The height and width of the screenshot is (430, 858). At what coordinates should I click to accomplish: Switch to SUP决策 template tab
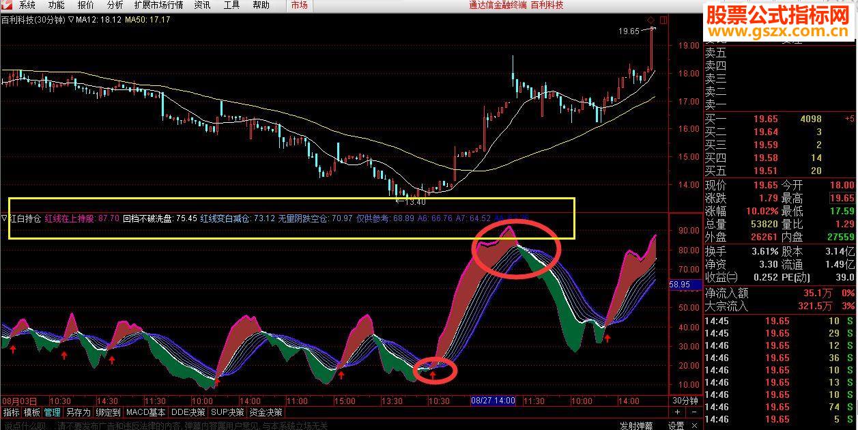228,412
